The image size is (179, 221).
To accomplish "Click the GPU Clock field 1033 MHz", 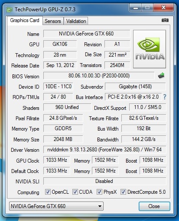I will [x=56, y=160].
